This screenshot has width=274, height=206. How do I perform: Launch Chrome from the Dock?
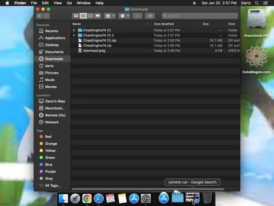[x=87, y=198]
